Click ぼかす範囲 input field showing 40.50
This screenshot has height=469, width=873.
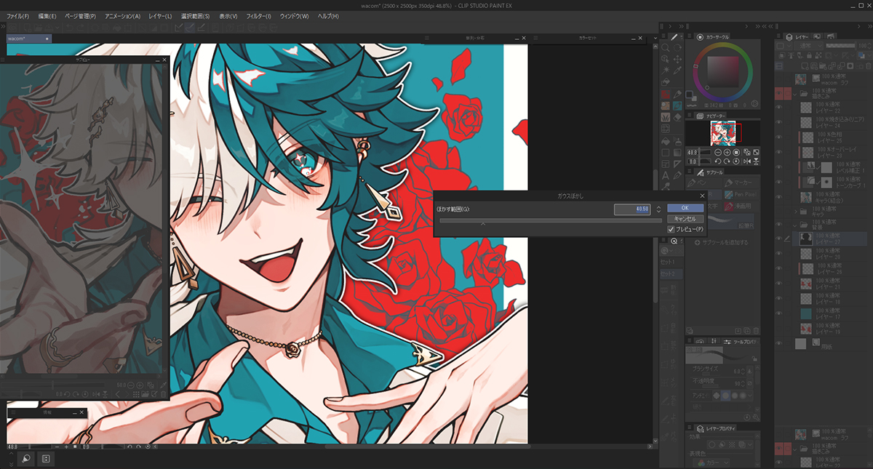pos(632,209)
